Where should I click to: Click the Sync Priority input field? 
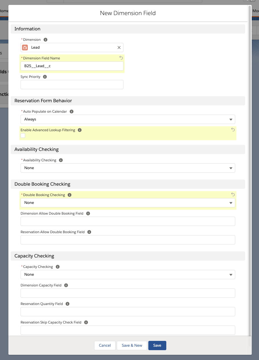(x=72, y=85)
